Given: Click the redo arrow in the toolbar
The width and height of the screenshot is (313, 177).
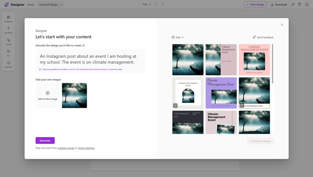Looking at the screenshot, I should (x=162, y=4).
